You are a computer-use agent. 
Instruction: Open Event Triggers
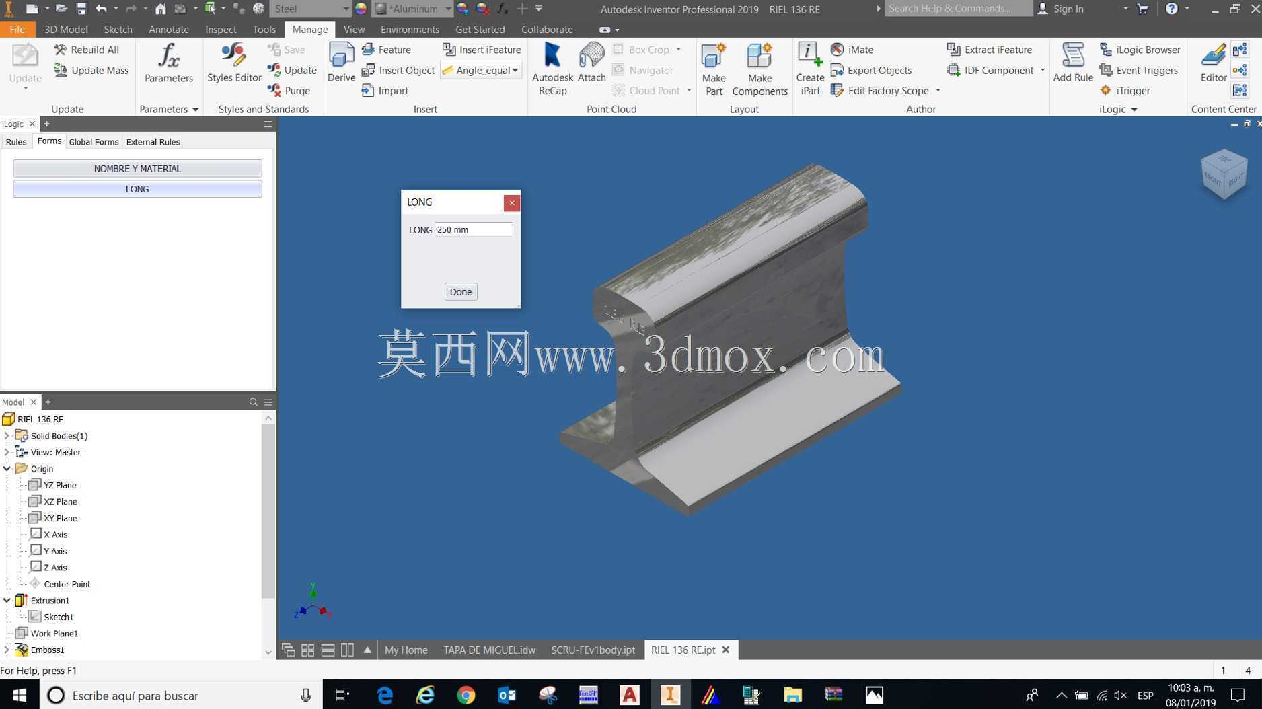[x=1139, y=70]
